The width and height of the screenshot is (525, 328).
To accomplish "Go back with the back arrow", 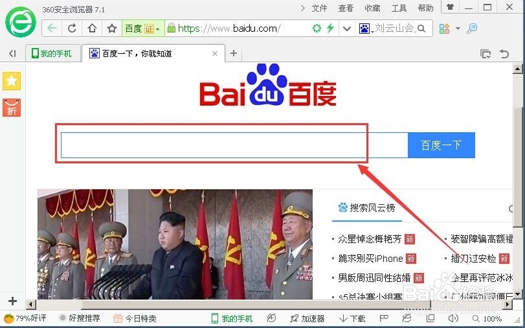I will pos(52,28).
